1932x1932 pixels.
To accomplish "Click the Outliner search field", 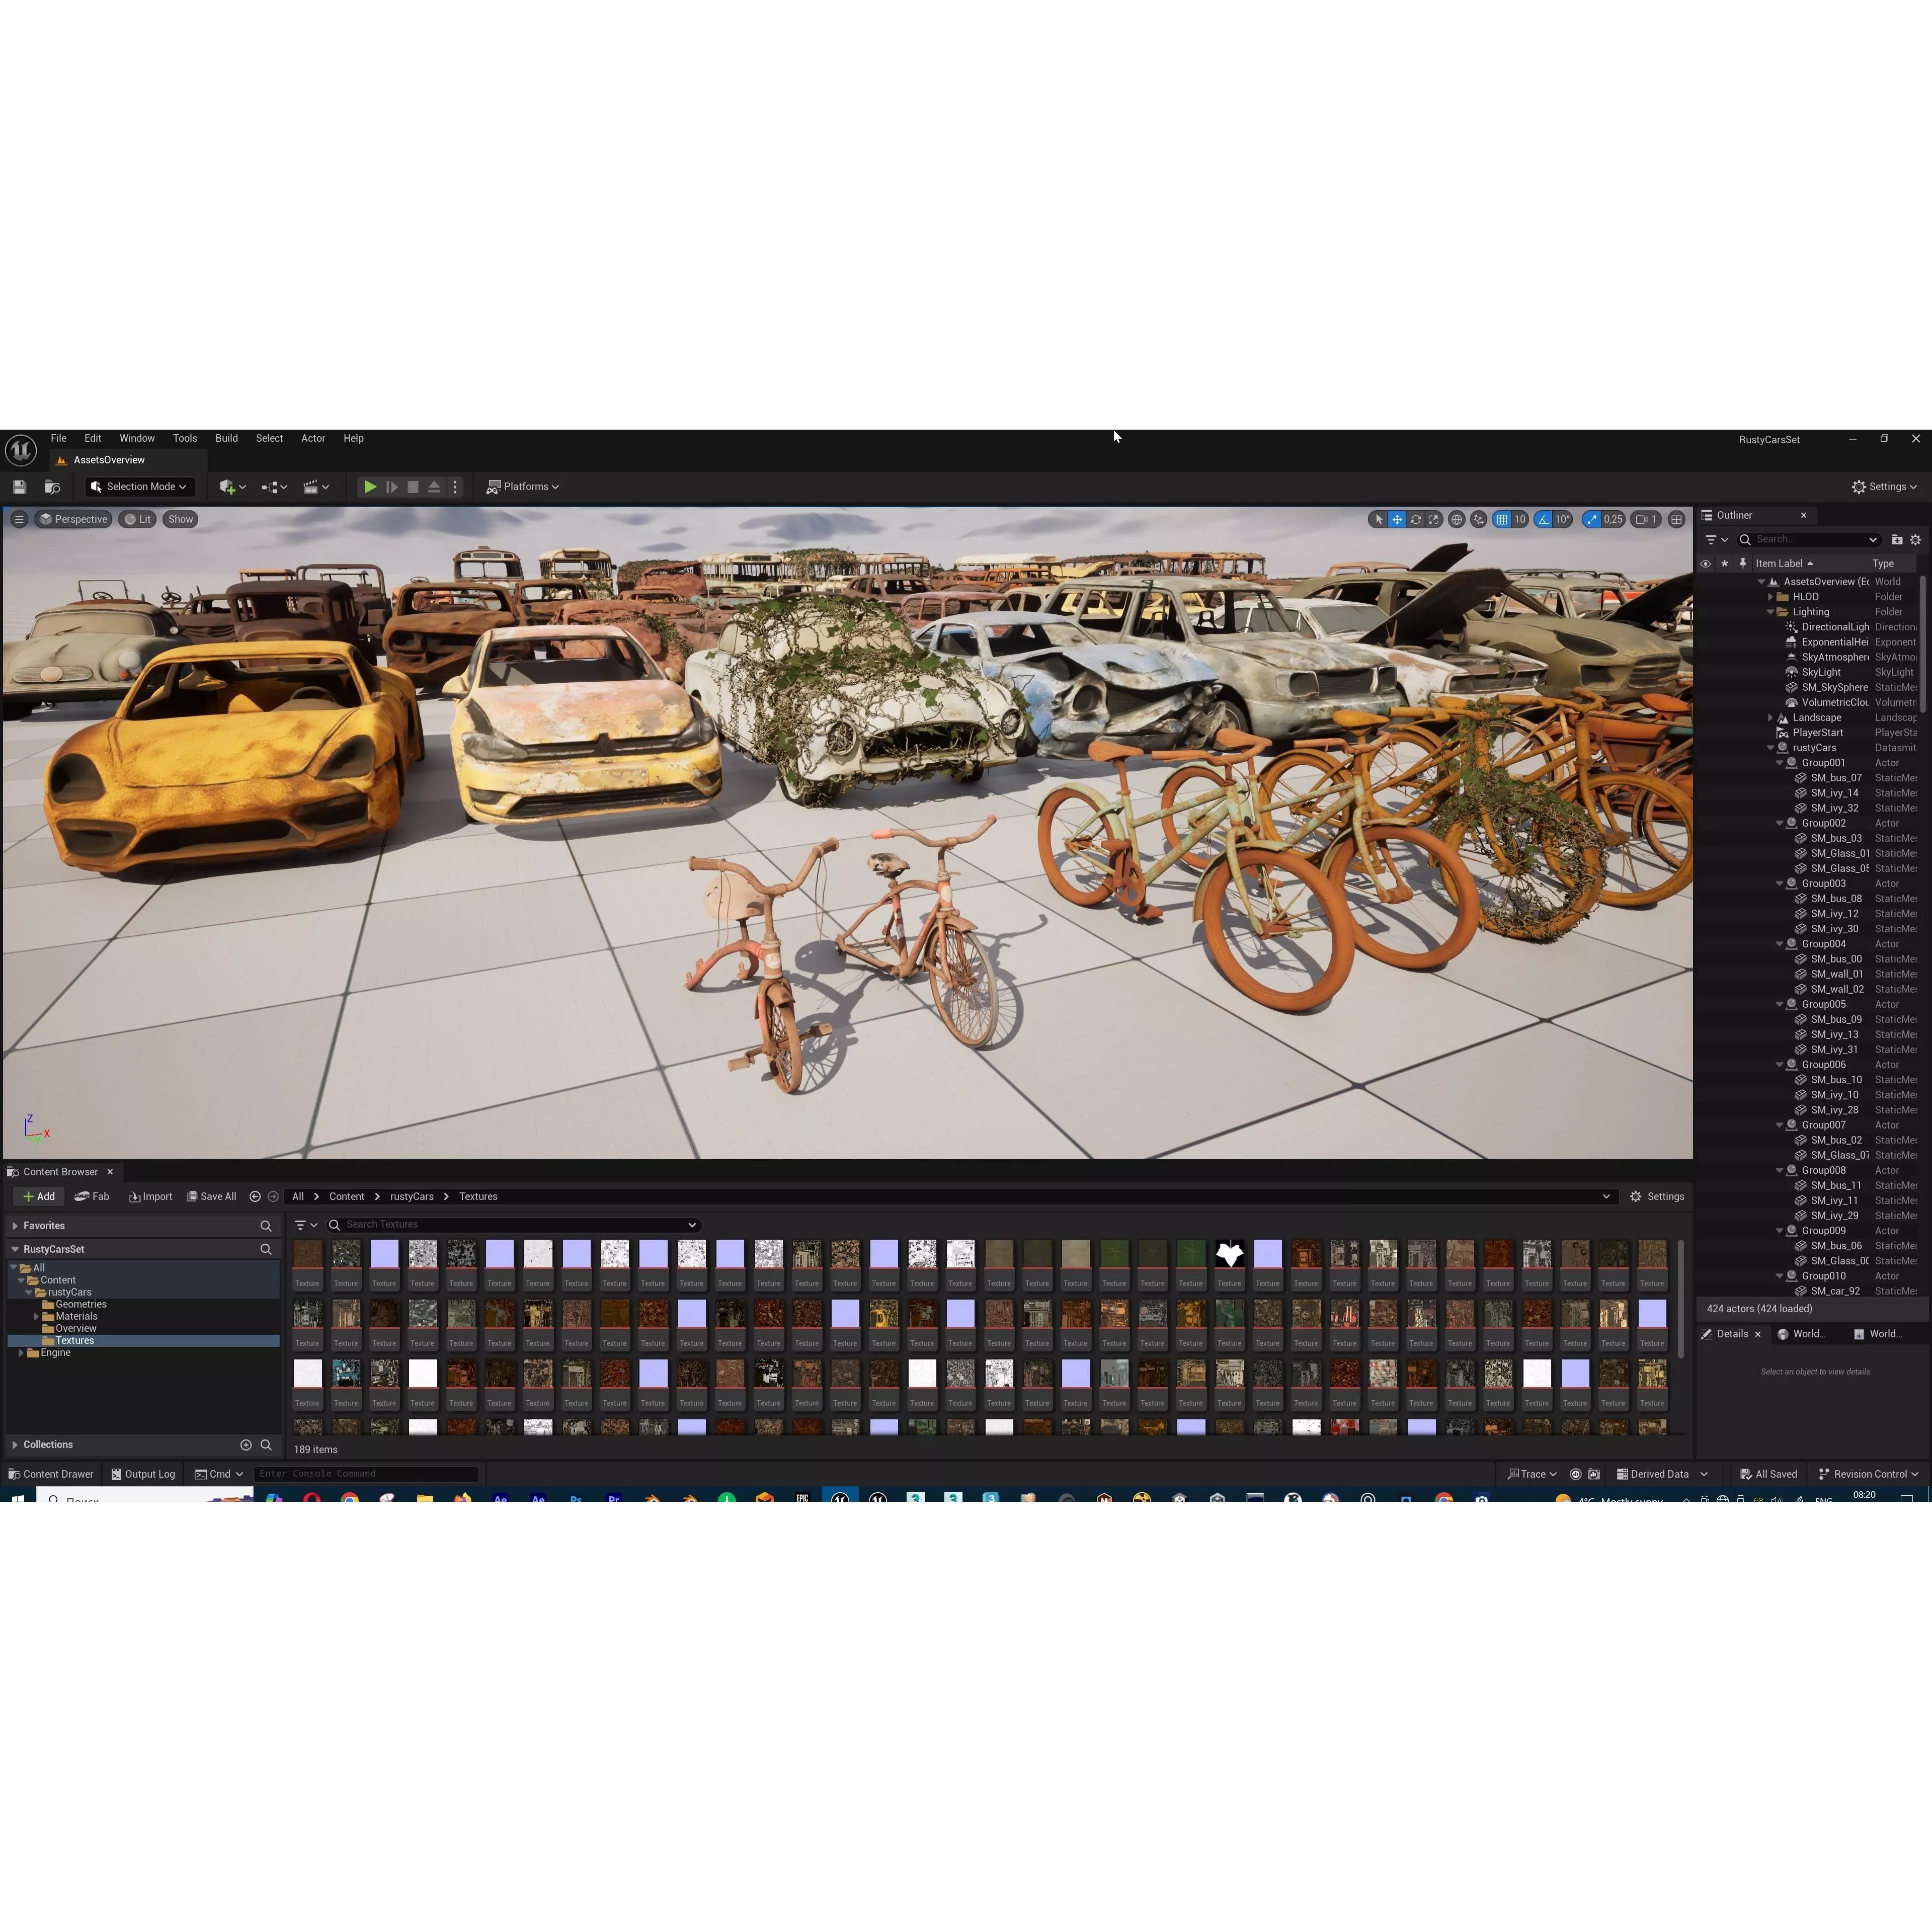I will pos(1810,540).
